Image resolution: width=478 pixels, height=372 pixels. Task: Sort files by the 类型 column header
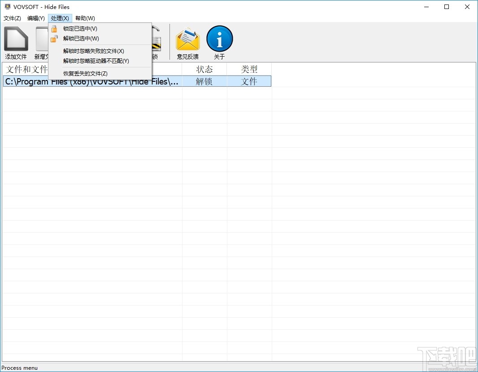pyautogui.click(x=249, y=69)
